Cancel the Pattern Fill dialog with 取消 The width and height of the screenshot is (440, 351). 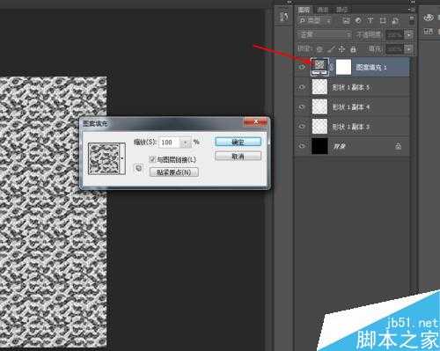238,157
